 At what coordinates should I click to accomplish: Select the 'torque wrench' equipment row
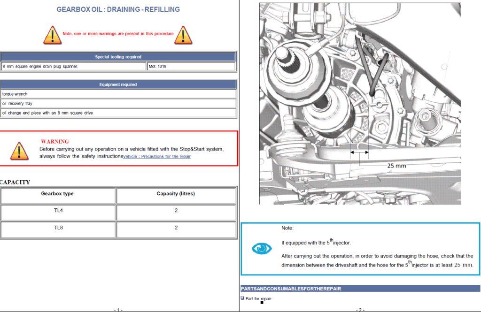tap(118, 94)
